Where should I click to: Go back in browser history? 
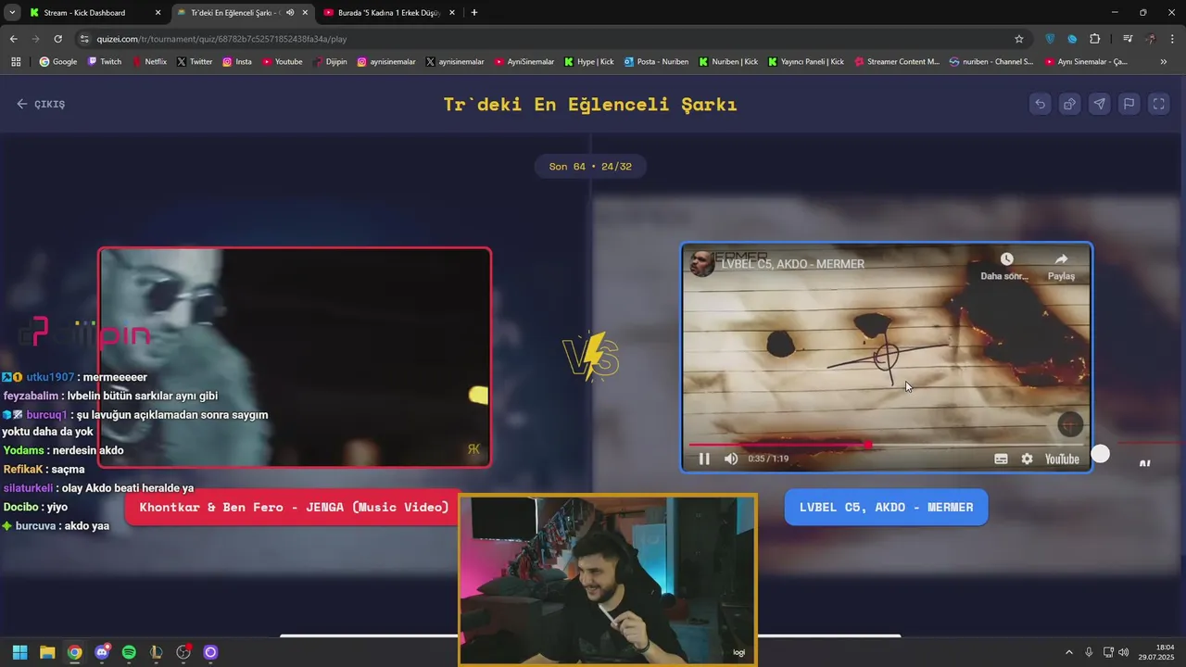tap(13, 39)
